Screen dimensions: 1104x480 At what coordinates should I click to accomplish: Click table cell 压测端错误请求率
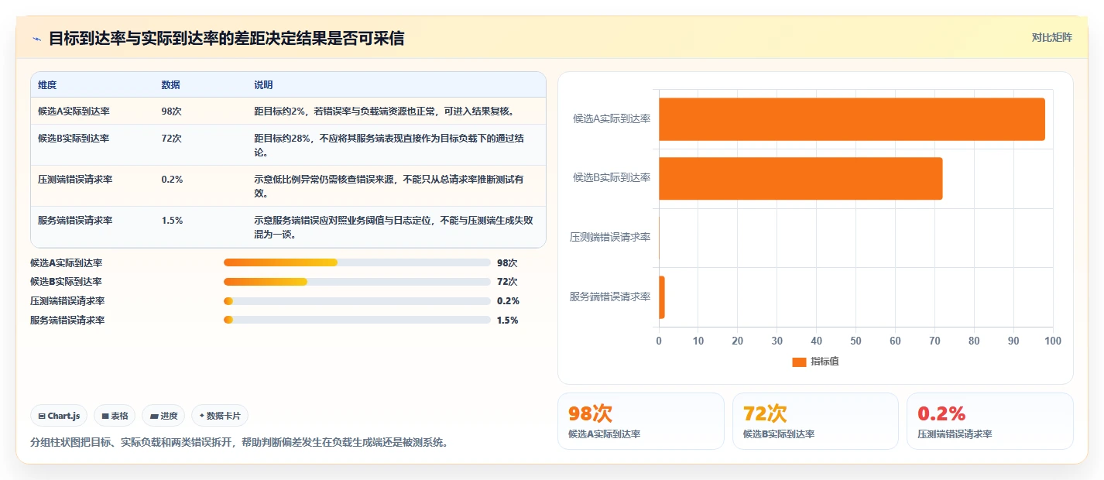click(75, 180)
